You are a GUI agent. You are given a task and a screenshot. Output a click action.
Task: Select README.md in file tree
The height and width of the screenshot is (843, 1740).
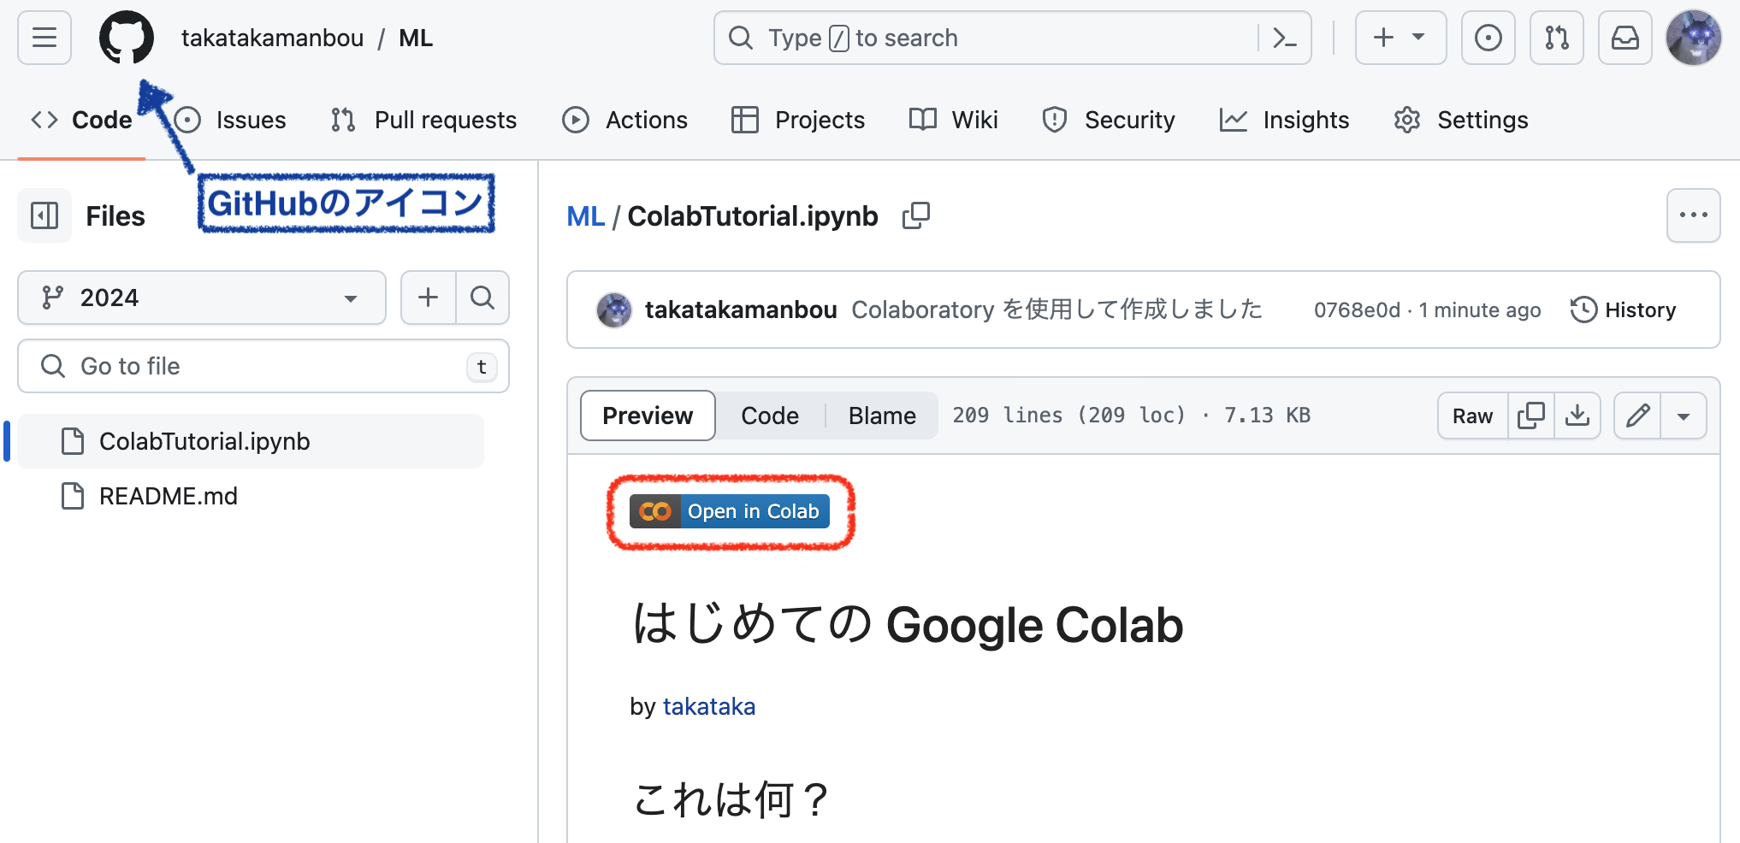point(251,496)
